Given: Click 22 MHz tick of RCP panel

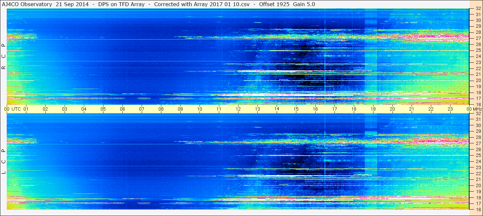Looking at the screenshot, I should coord(478,68).
